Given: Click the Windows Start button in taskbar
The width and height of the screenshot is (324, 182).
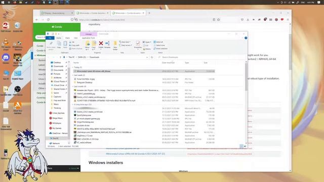Looking at the screenshot, I should 3,2.
